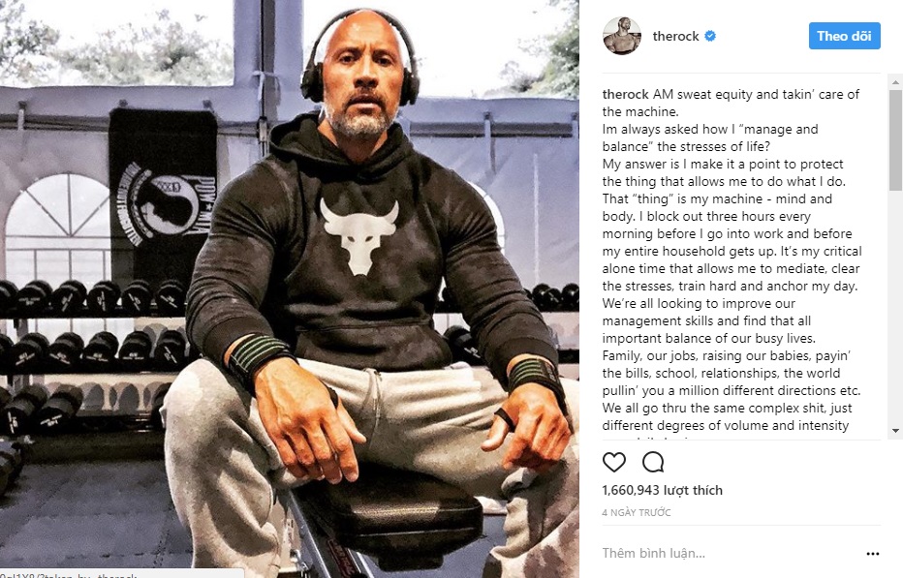The height and width of the screenshot is (578, 903).
Task: Click the scrollbar down arrow in the caption
Action: coord(895,431)
